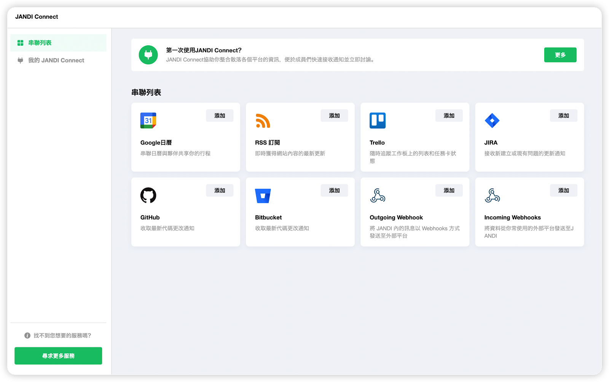Click the Trello description 隨時追蹤工作板上的列表
The width and height of the screenshot is (609, 382).
click(x=413, y=157)
